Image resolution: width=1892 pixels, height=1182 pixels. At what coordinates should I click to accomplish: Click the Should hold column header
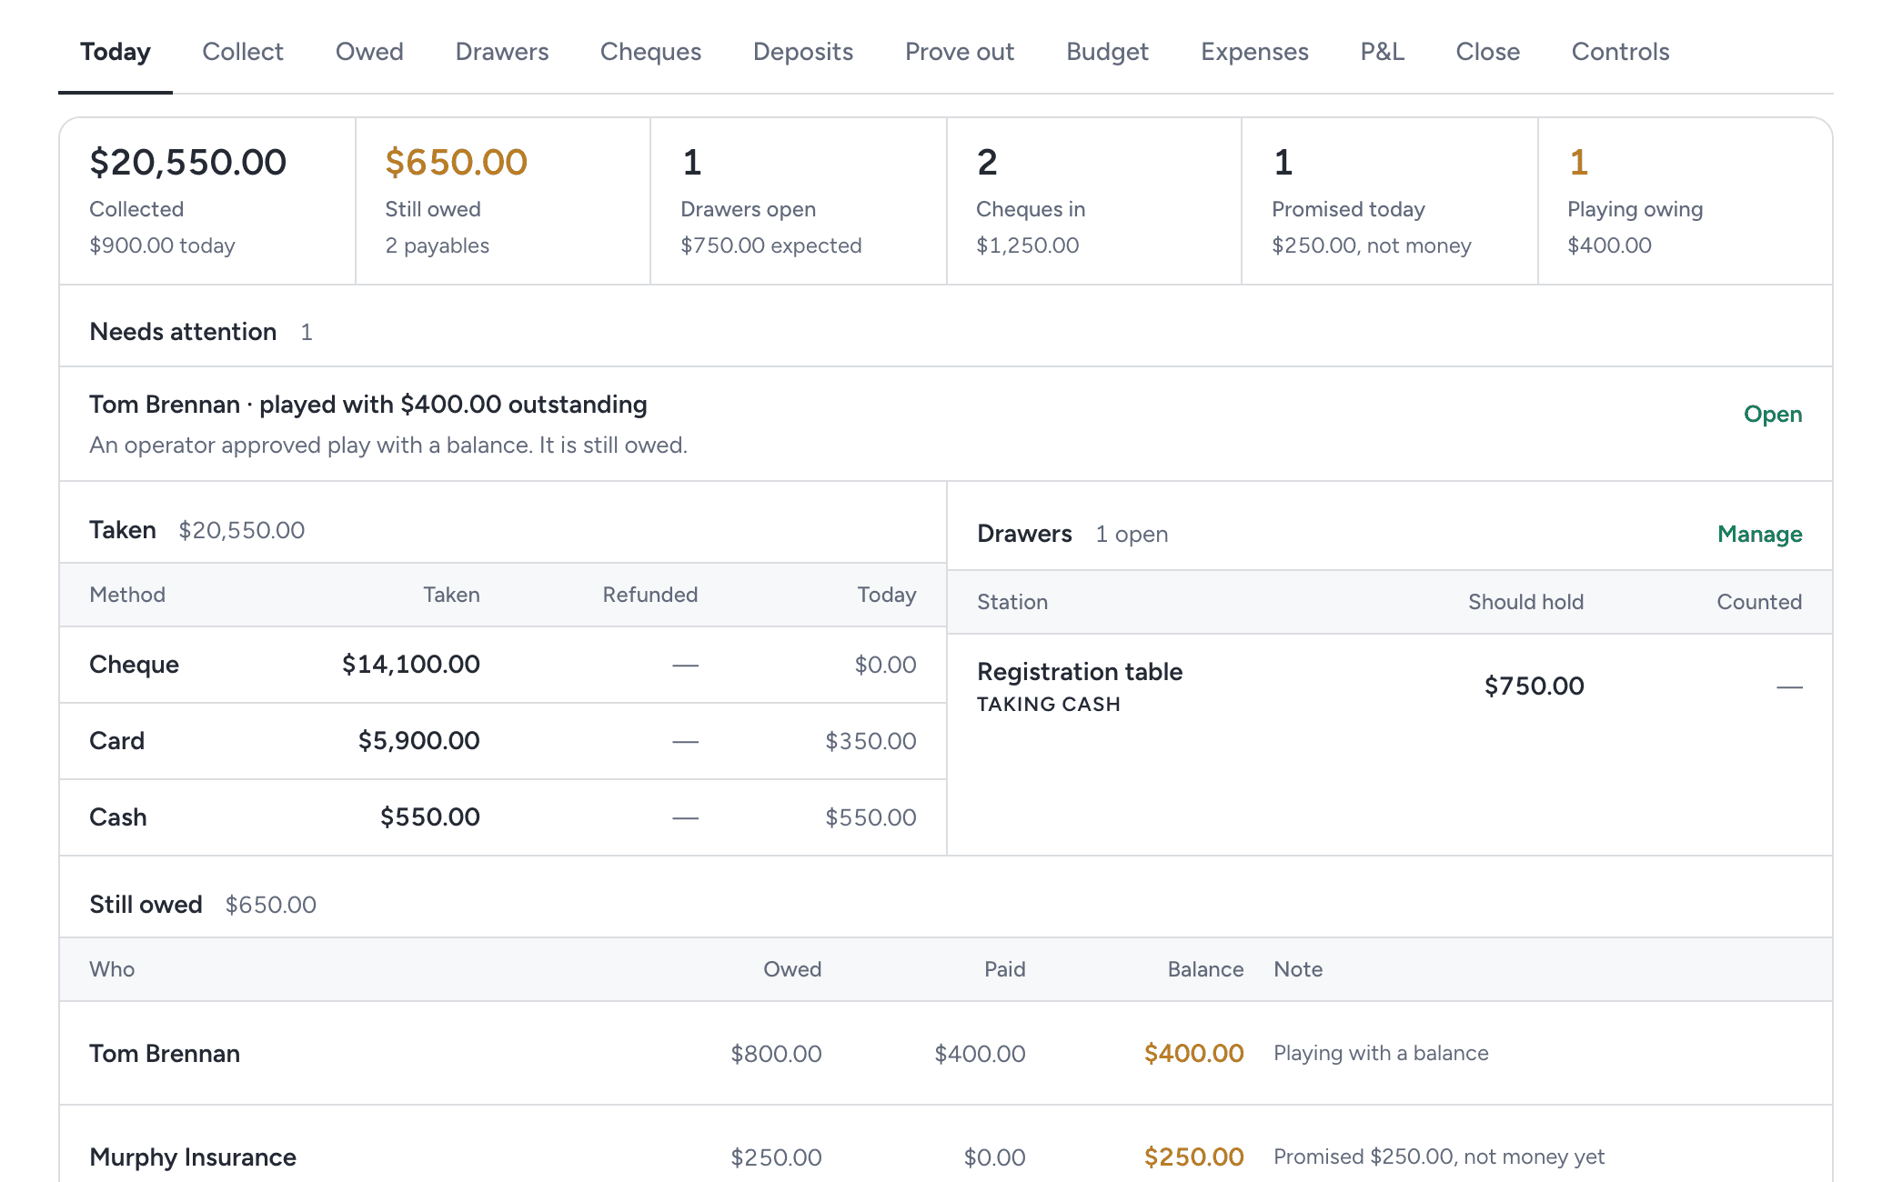coord(1526,602)
